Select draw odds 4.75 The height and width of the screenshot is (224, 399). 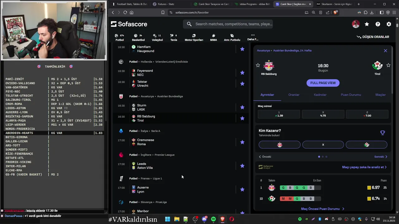point(323,114)
